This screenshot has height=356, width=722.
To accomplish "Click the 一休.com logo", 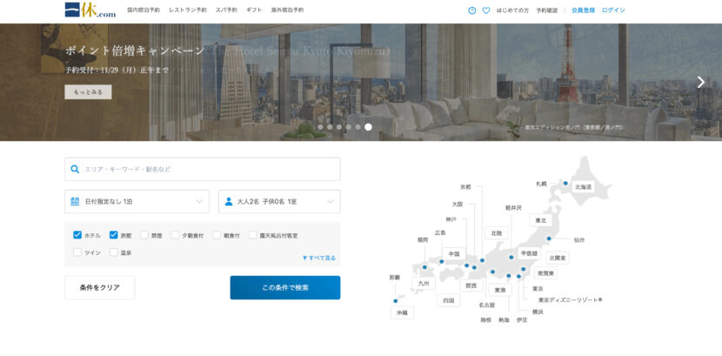I will [90, 10].
